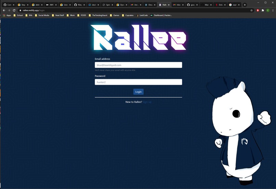Viewport: 276px width, 189px height.
Task: Click the Team Liquid horse mascot image
Action: click(x=239, y=131)
